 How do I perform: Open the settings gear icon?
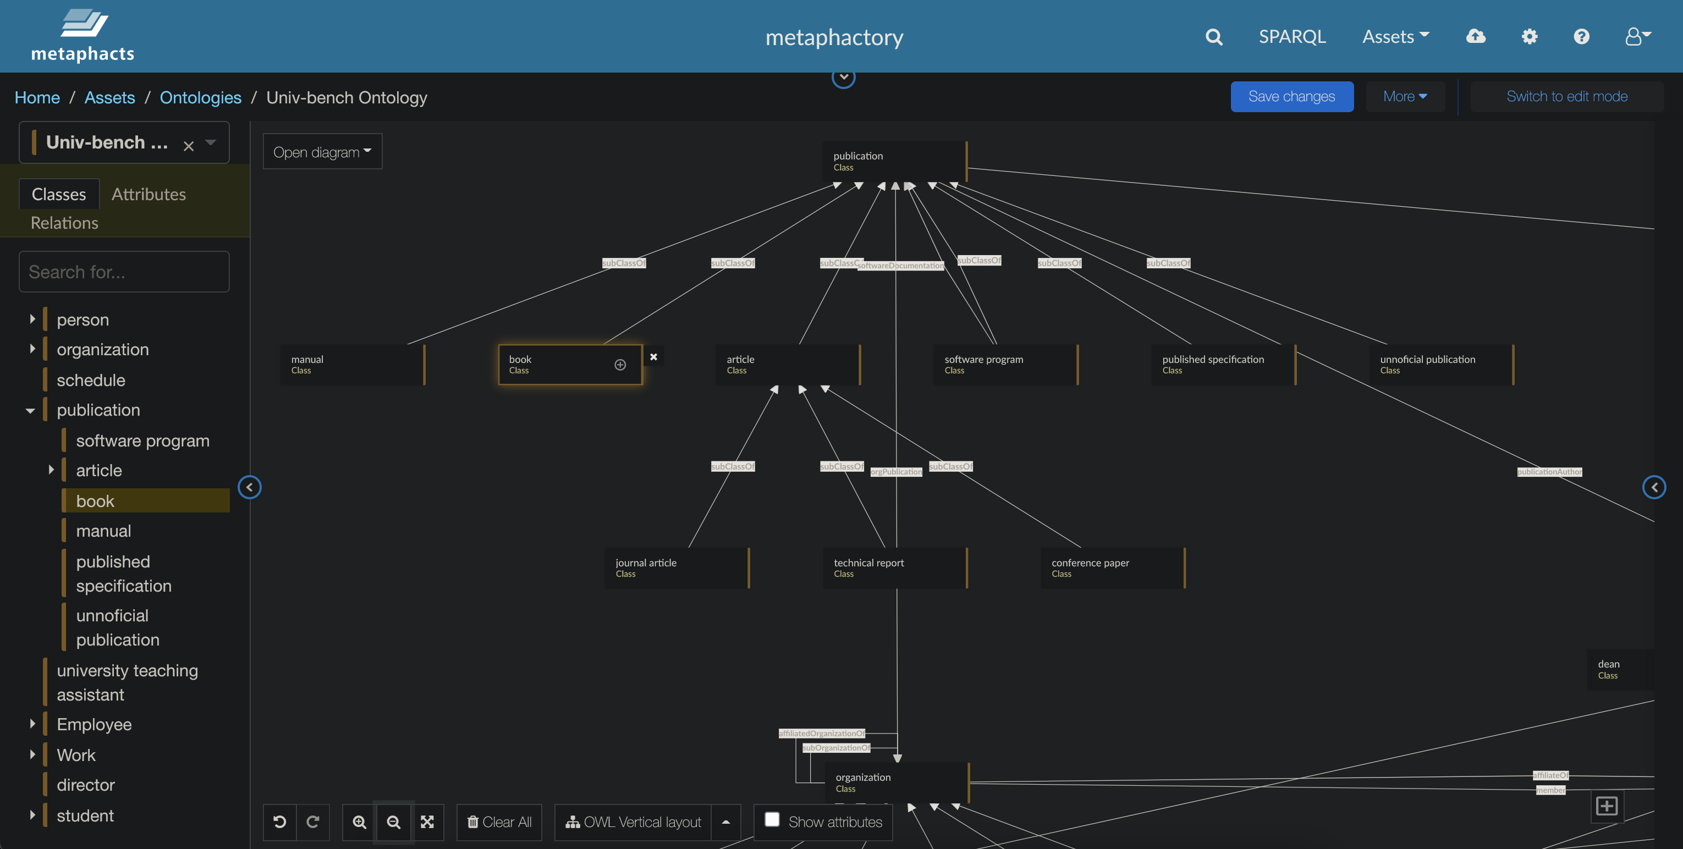click(1530, 37)
